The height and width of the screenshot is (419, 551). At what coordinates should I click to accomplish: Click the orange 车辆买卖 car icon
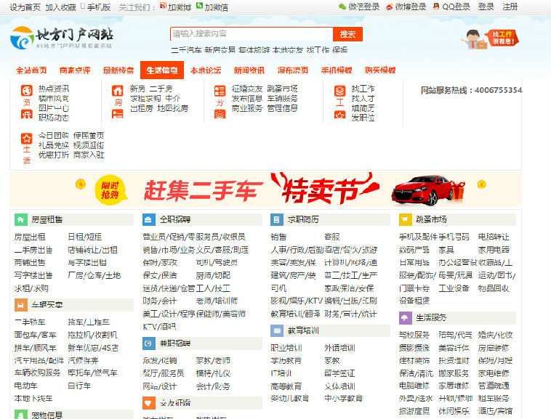pos(21,305)
